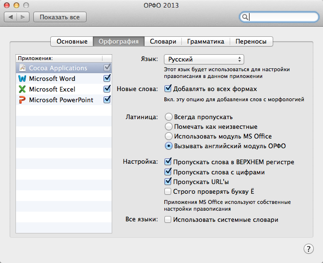323x263 pixels.
Task: Click the Microsoft PowerPoint icon
Action: coord(22,100)
